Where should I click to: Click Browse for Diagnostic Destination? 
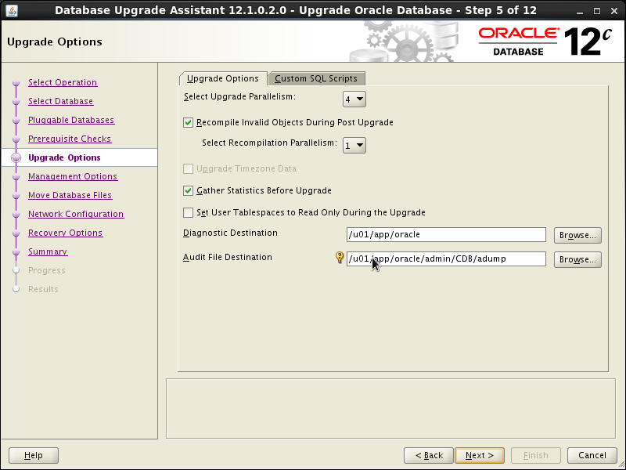pos(577,234)
